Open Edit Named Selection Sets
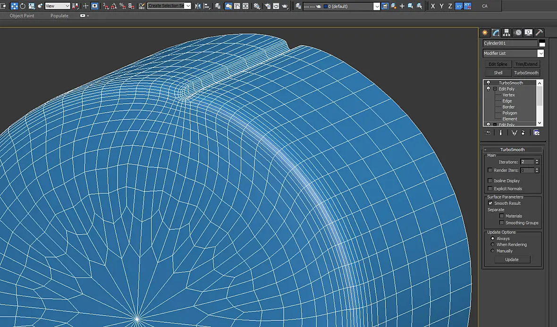Viewport: 557px width, 327px height. coord(142,6)
